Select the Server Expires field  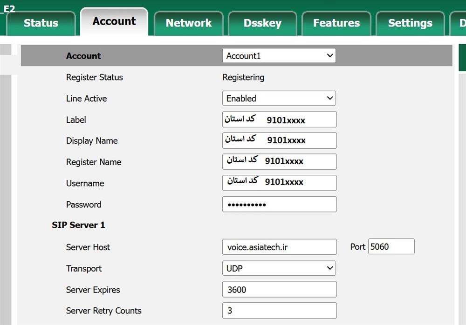pos(279,290)
